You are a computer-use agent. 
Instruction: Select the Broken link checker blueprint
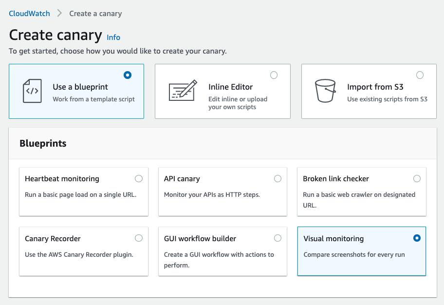pos(417,178)
